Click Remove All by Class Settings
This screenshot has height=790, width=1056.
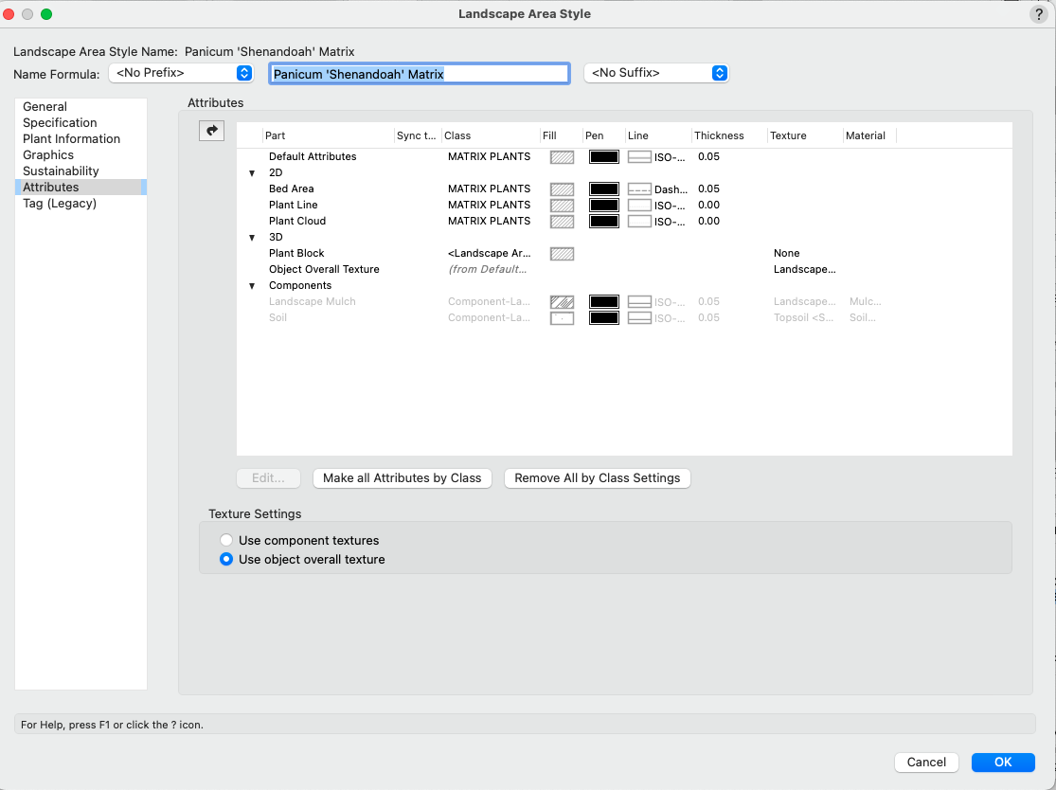pyautogui.click(x=597, y=478)
